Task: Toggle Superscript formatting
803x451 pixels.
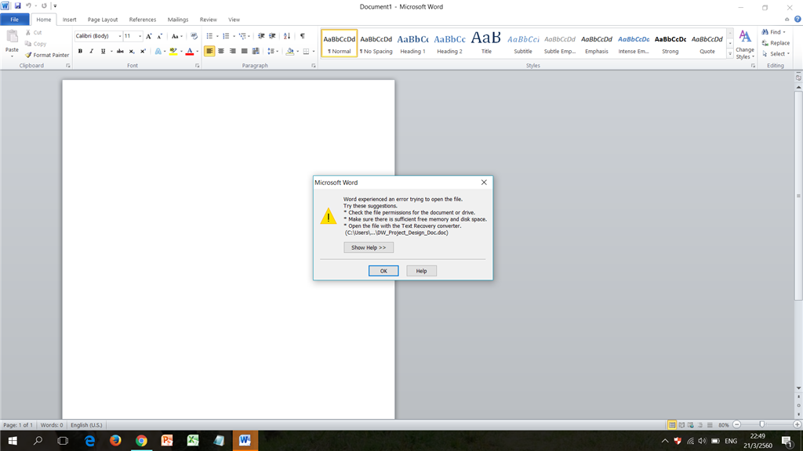Action: click(x=143, y=51)
